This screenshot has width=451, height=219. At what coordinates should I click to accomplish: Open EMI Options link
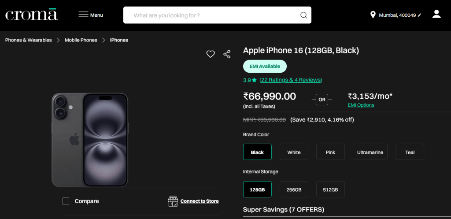click(361, 105)
